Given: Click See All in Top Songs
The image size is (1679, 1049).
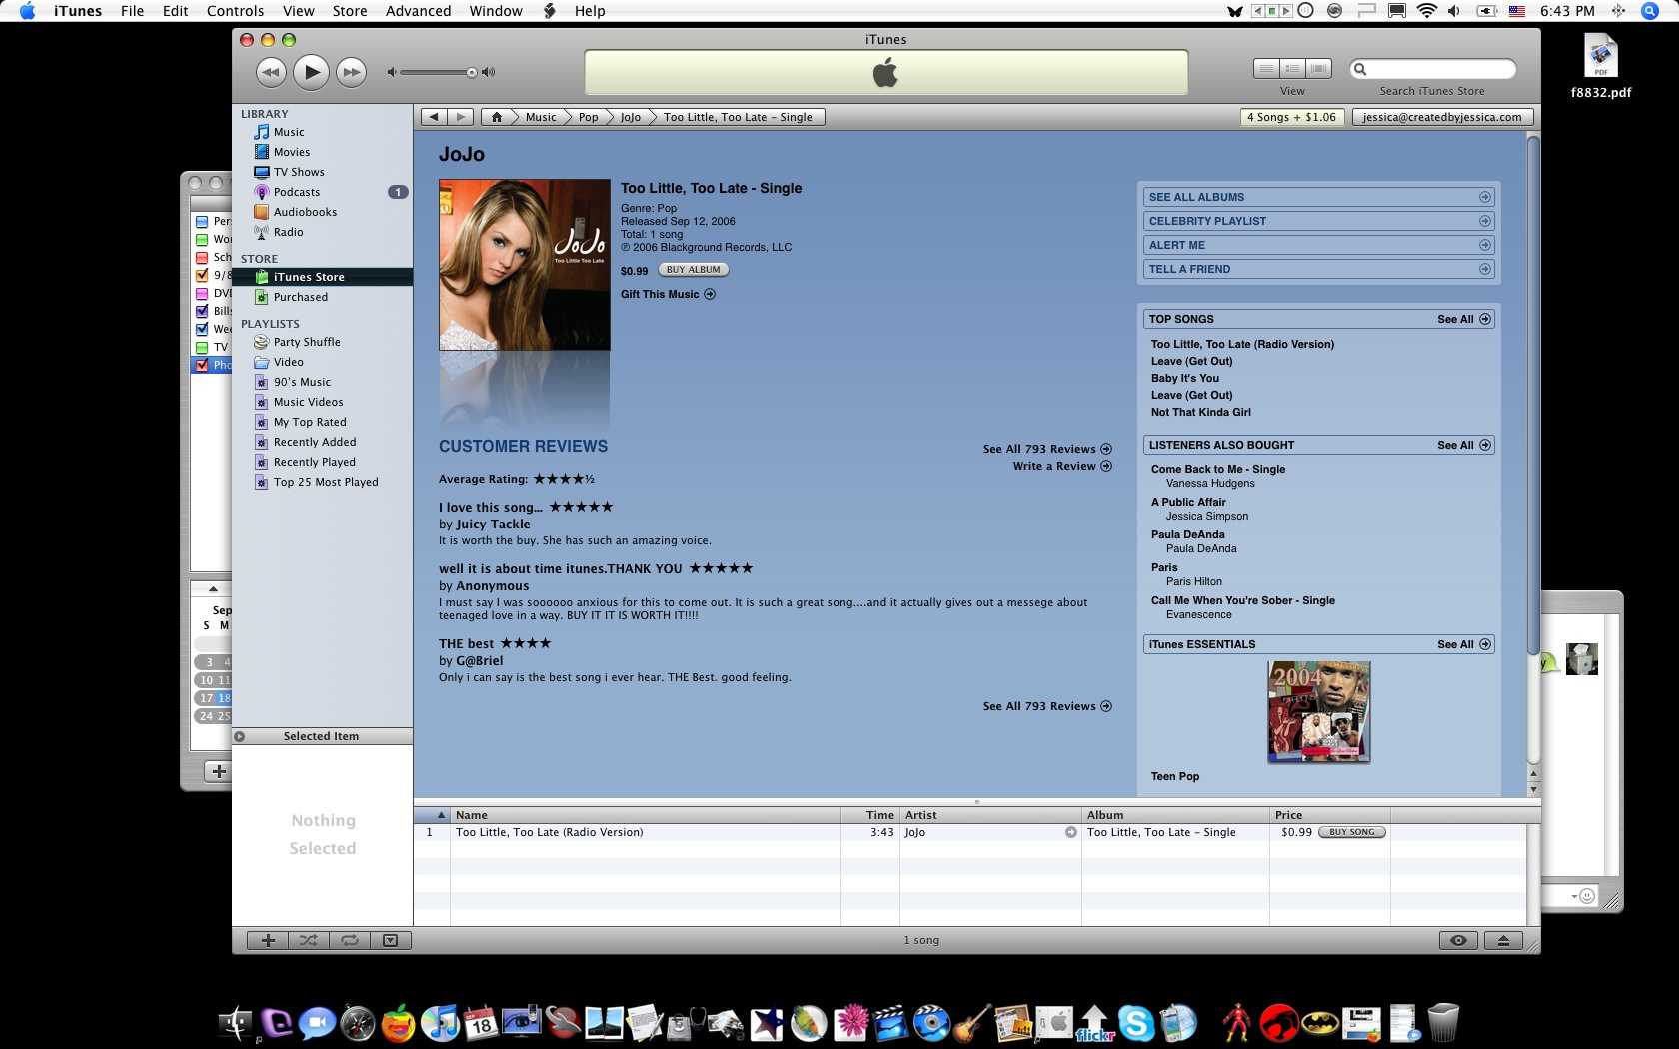Looking at the screenshot, I should click(x=1463, y=319).
